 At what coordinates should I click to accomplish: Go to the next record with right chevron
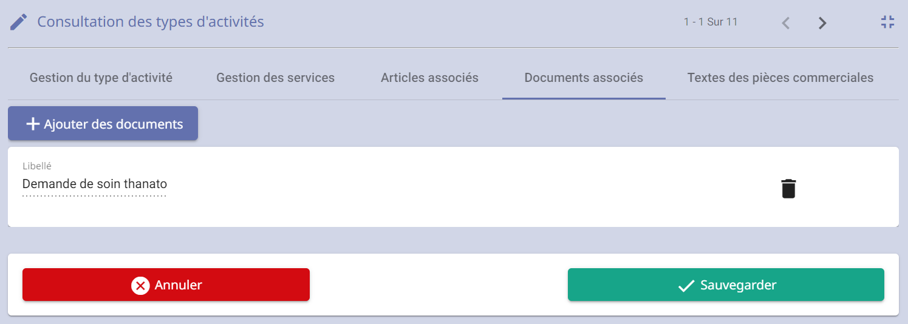tap(822, 23)
